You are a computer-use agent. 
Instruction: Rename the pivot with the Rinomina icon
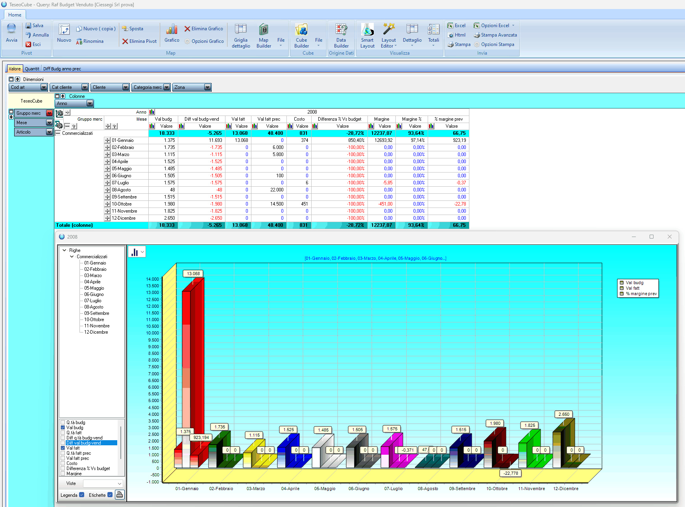coord(79,41)
